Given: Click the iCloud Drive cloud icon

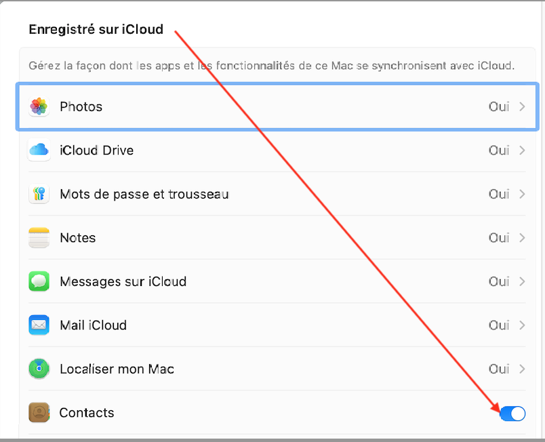Looking at the screenshot, I should [x=39, y=150].
